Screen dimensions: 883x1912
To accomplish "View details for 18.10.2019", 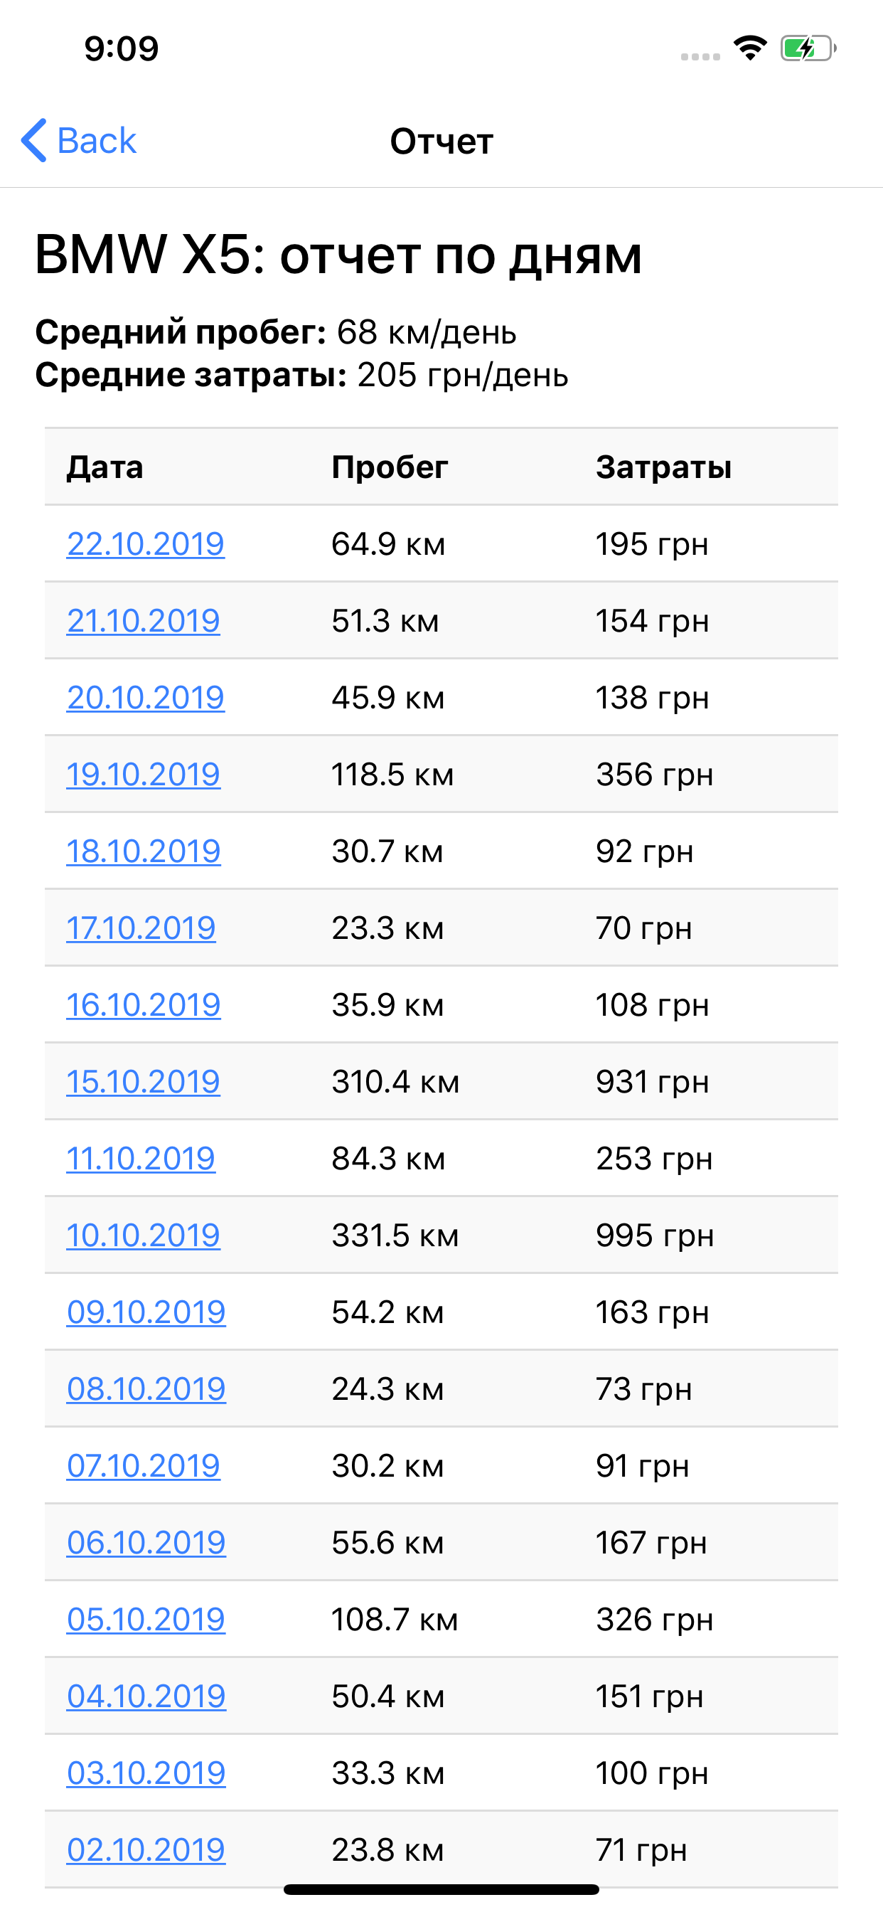I will click(x=143, y=851).
